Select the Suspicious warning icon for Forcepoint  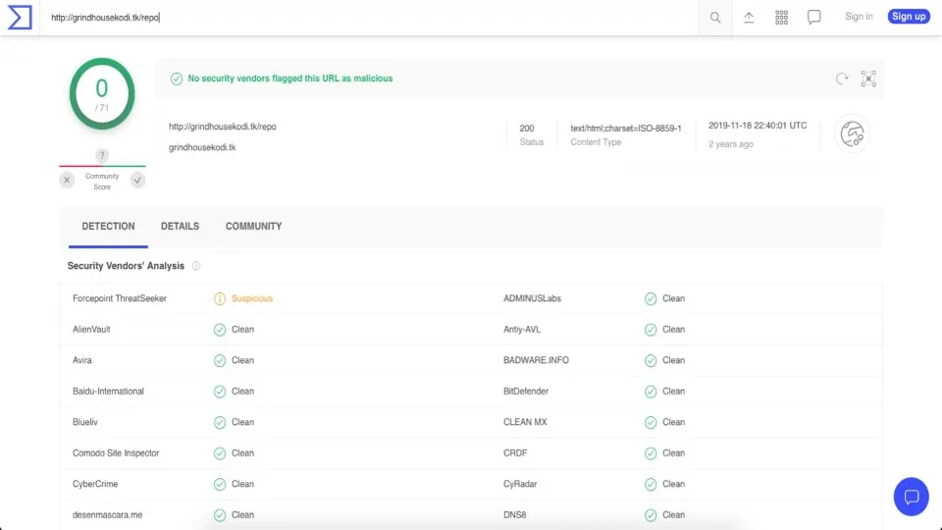pyautogui.click(x=220, y=298)
